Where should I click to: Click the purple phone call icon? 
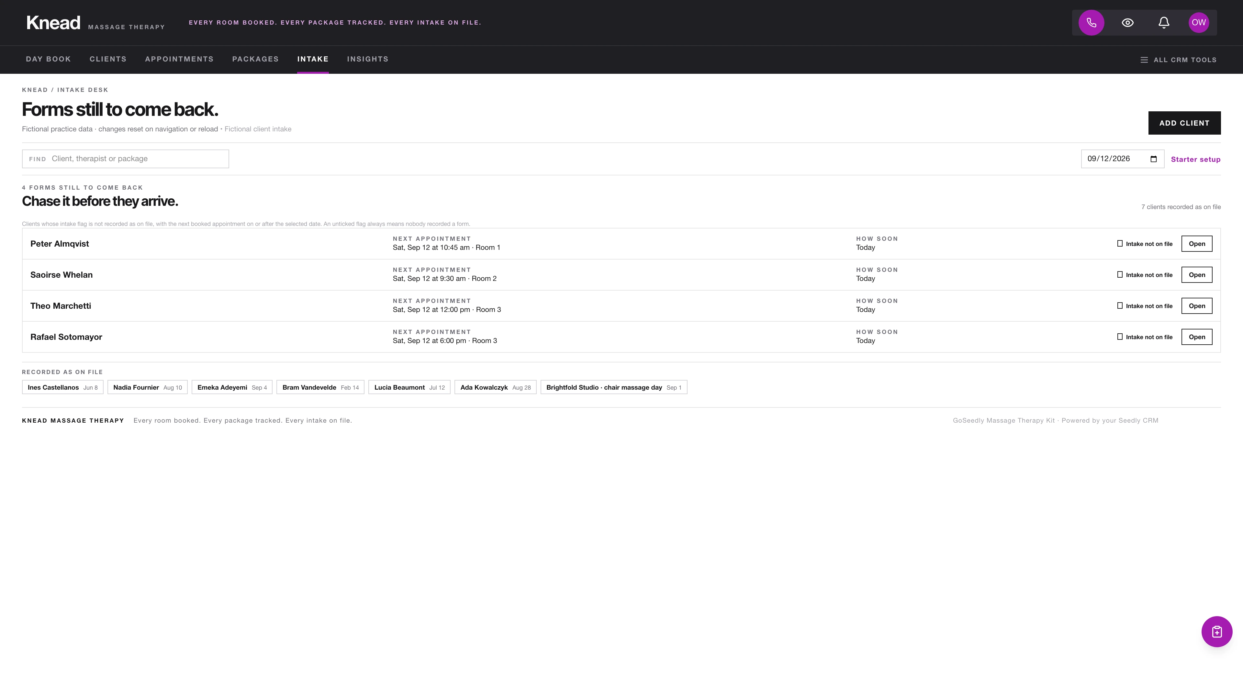pos(1092,23)
